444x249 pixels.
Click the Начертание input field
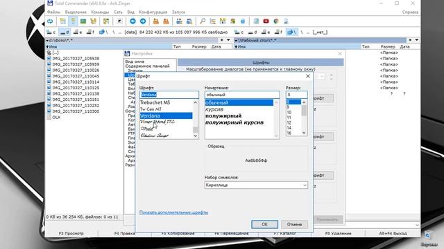click(242, 95)
